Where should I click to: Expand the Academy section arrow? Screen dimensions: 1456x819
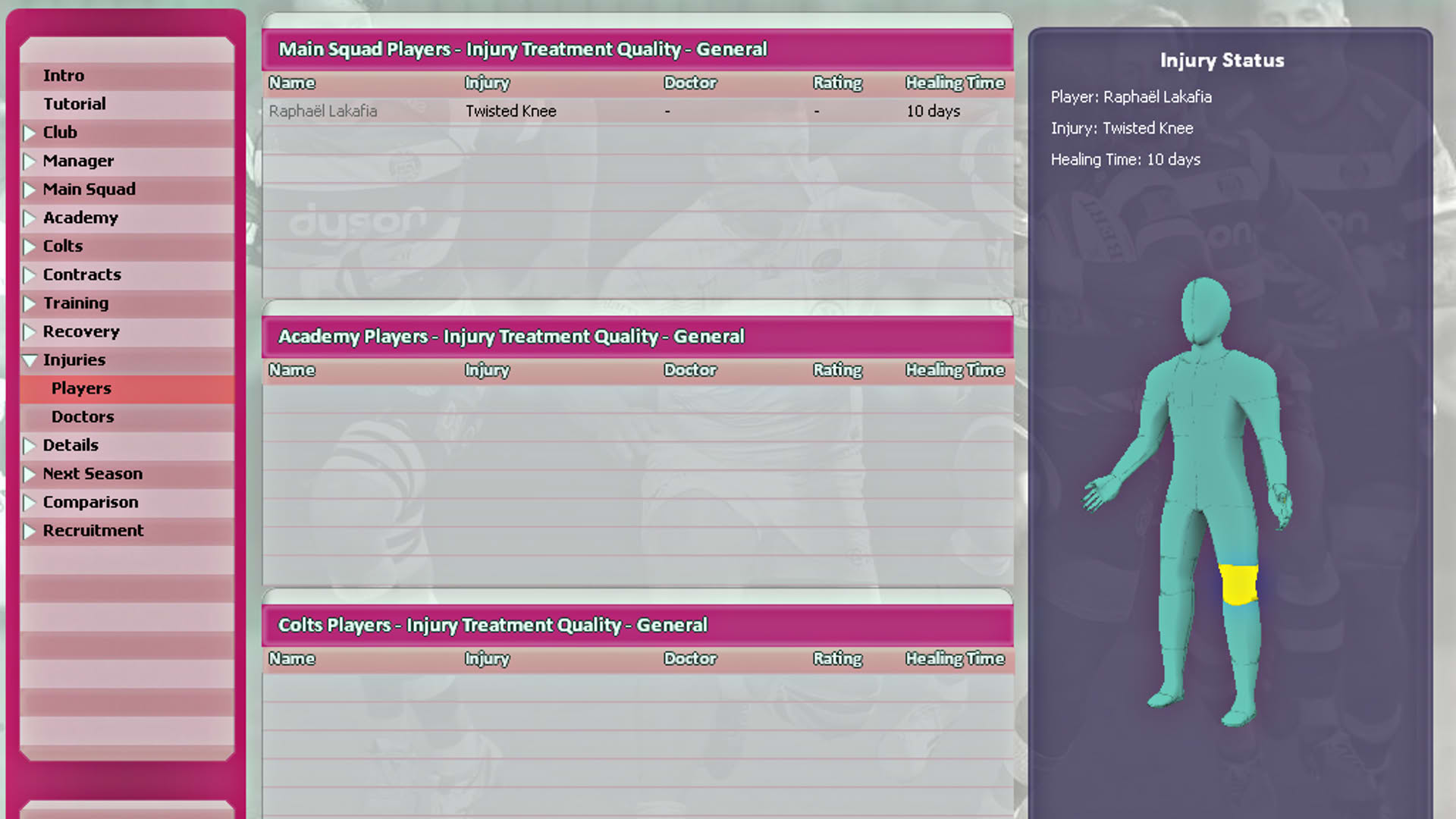(x=30, y=218)
